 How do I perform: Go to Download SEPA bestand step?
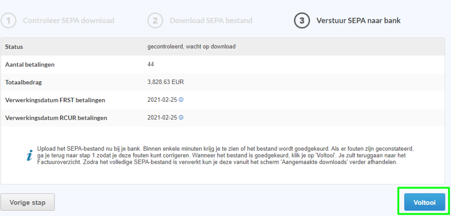(x=211, y=21)
